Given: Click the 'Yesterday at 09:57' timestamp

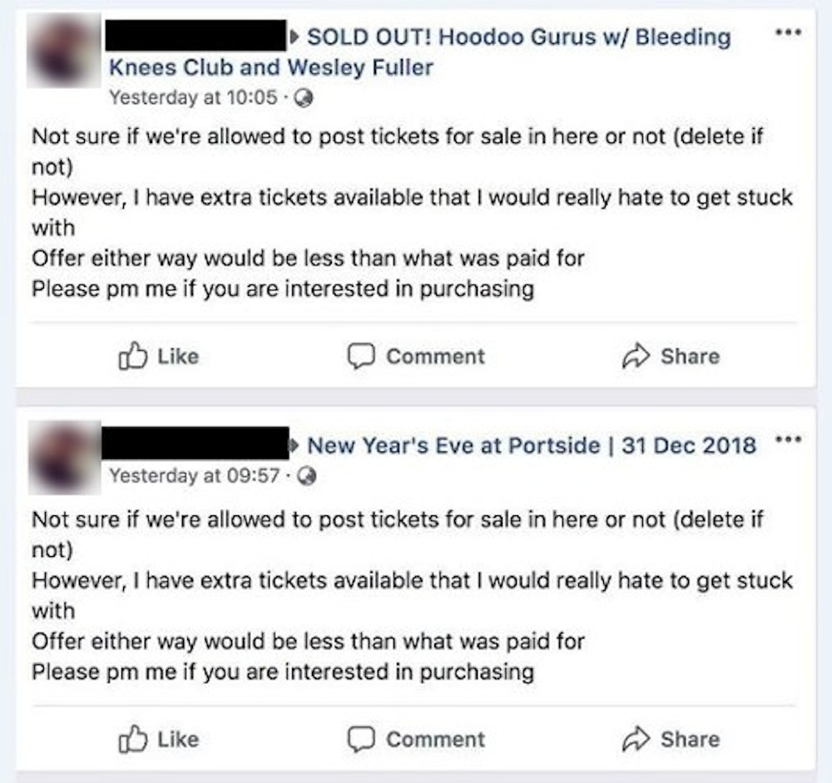Looking at the screenshot, I should pos(193,477).
